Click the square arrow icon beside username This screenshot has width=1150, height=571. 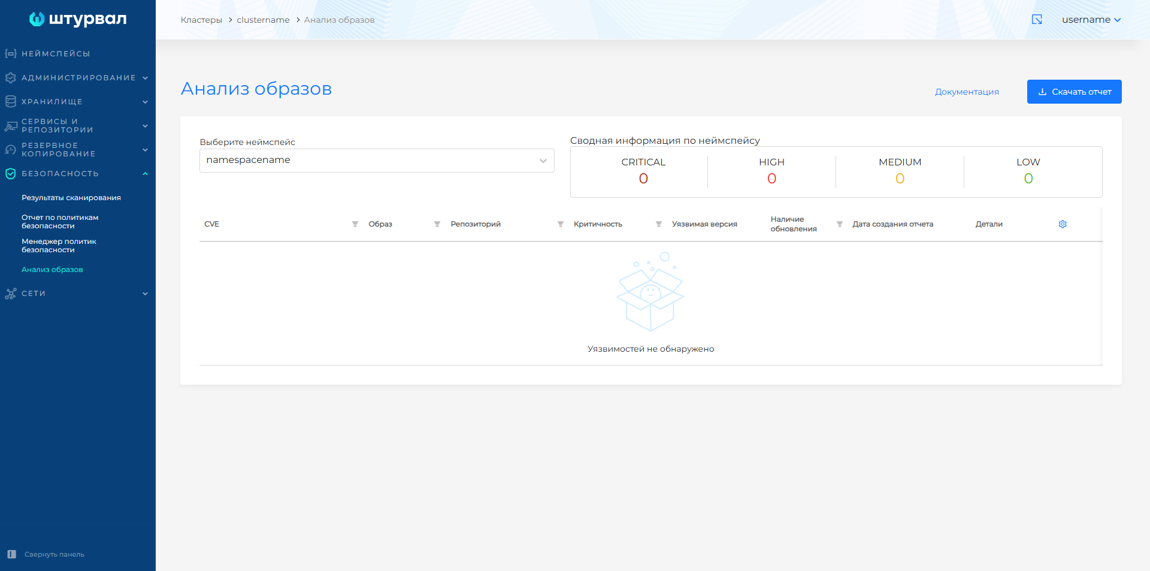1037,20
